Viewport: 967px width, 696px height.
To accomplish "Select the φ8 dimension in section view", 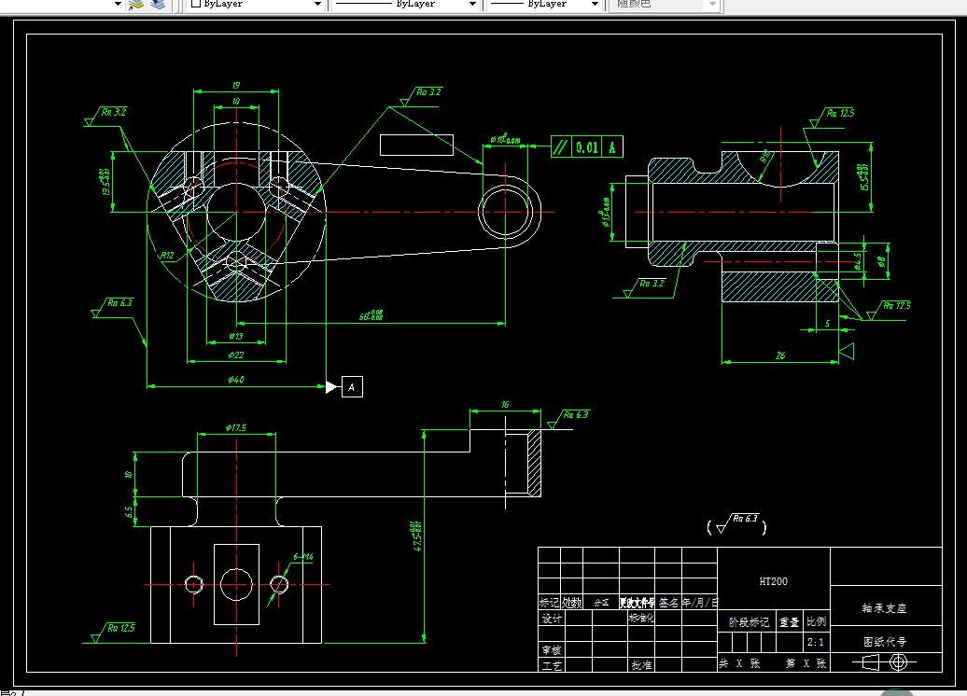I will pos(882,261).
